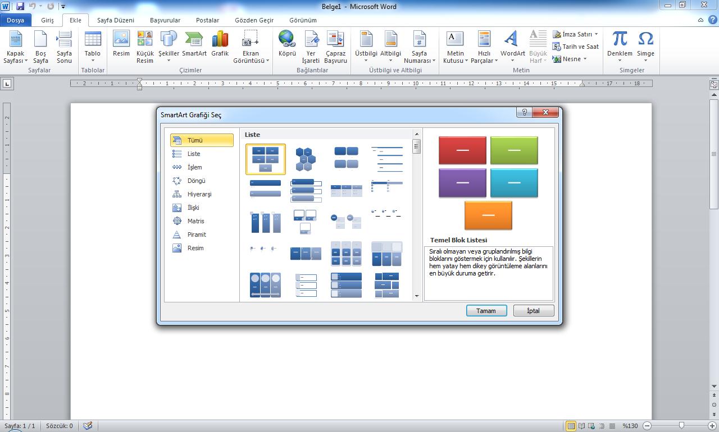719x432 pixels.
Task: Choose the selected Temel Blok Listesi thumbnail
Action: (266, 159)
